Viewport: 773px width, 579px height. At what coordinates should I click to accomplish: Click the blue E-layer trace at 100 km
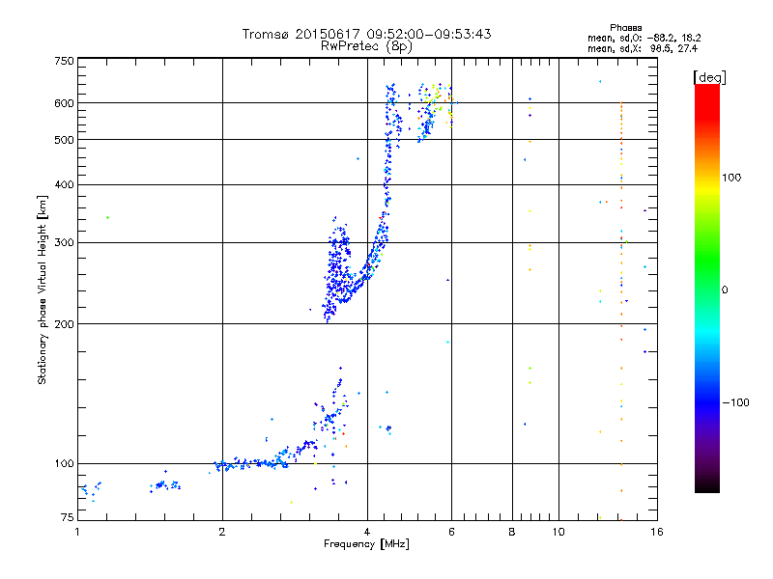click(251, 464)
